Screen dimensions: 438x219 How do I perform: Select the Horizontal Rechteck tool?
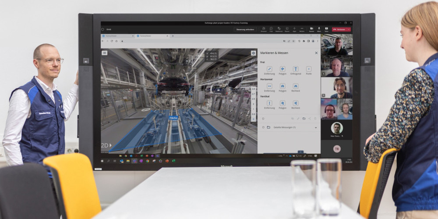(x=296, y=86)
